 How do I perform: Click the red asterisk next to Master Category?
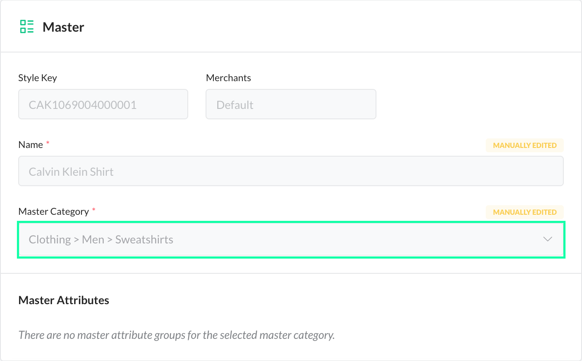pos(94,210)
